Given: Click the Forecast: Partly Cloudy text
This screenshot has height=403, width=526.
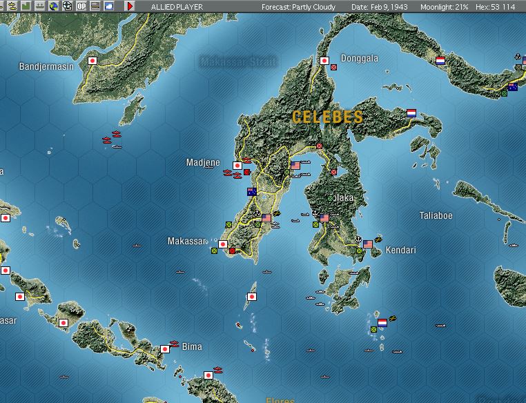Looking at the screenshot, I should click(x=298, y=7).
